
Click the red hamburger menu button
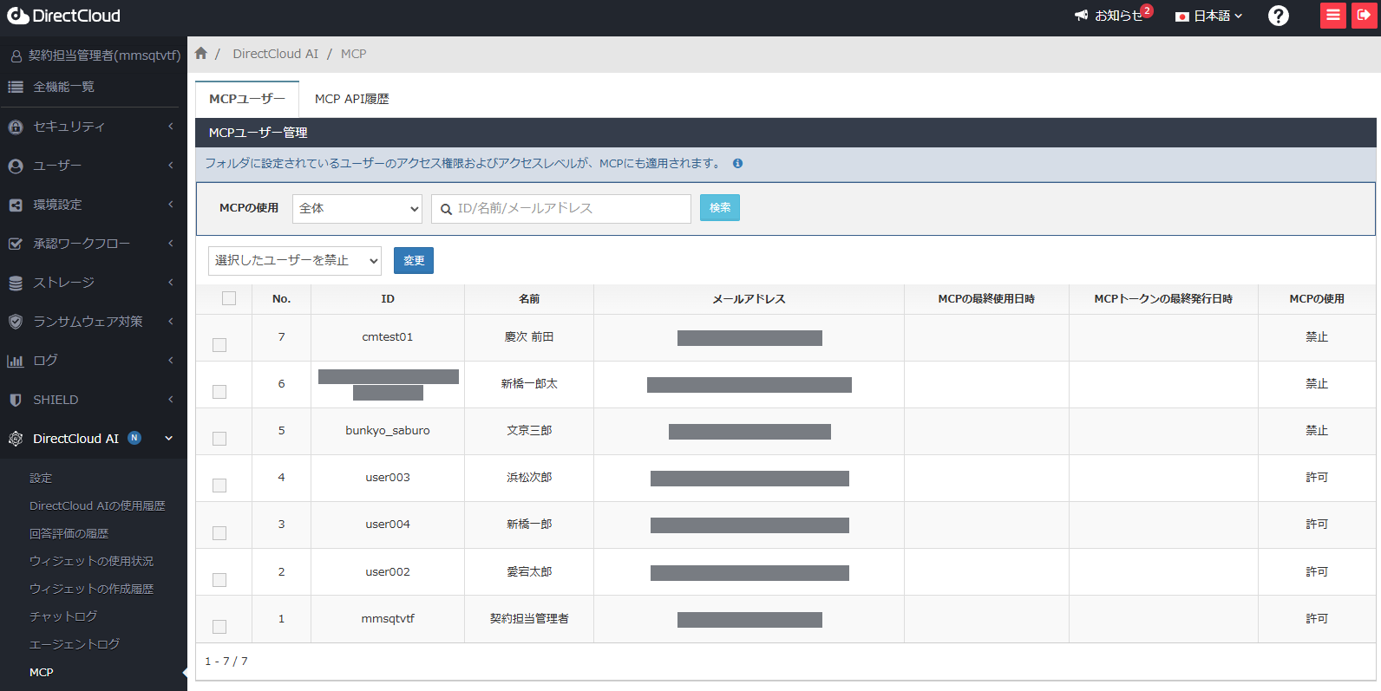click(x=1333, y=16)
